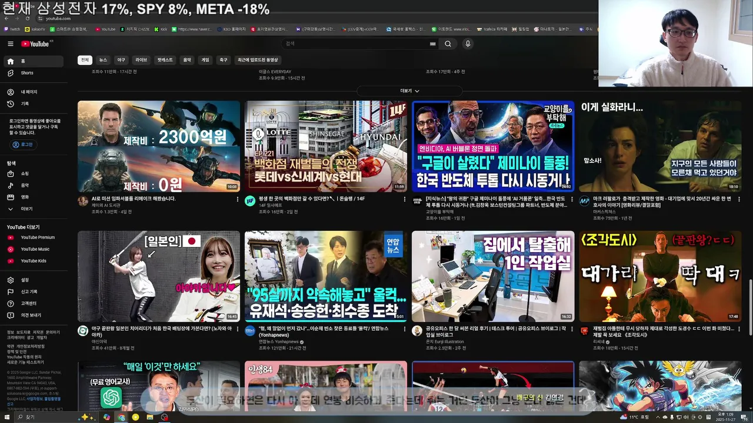Open 고객센터 help in the sidebar
This screenshot has width=753, height=423.
click(34, 304)
